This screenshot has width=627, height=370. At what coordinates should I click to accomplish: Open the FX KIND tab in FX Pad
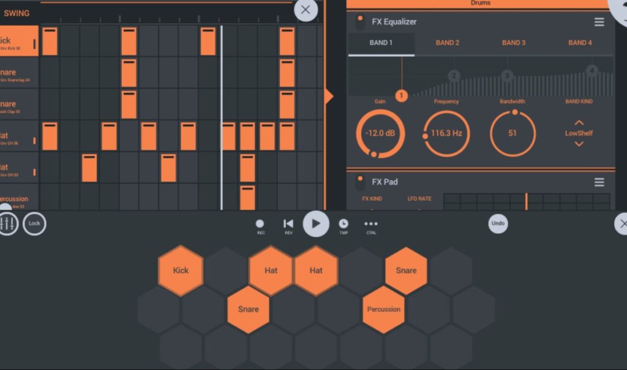point(372,198)
